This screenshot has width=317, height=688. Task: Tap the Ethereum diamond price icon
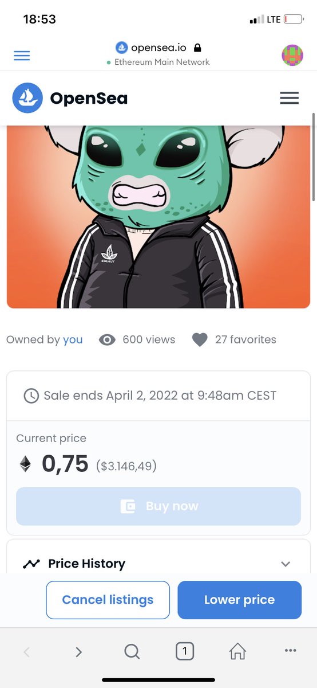25,463
